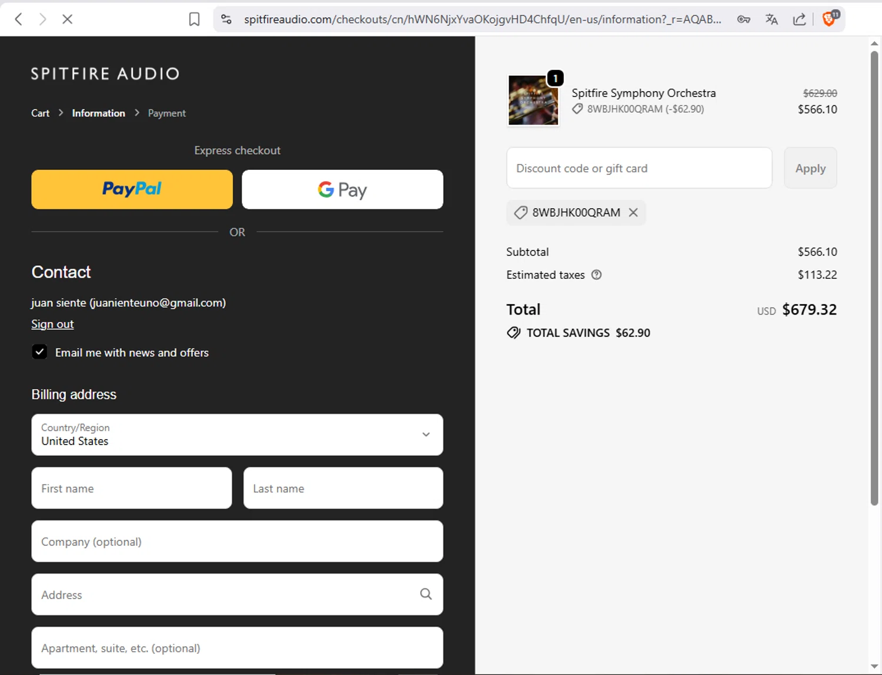882x675 pixels.
Task: Click the Company (optional) field
Action: click(237, 541)
